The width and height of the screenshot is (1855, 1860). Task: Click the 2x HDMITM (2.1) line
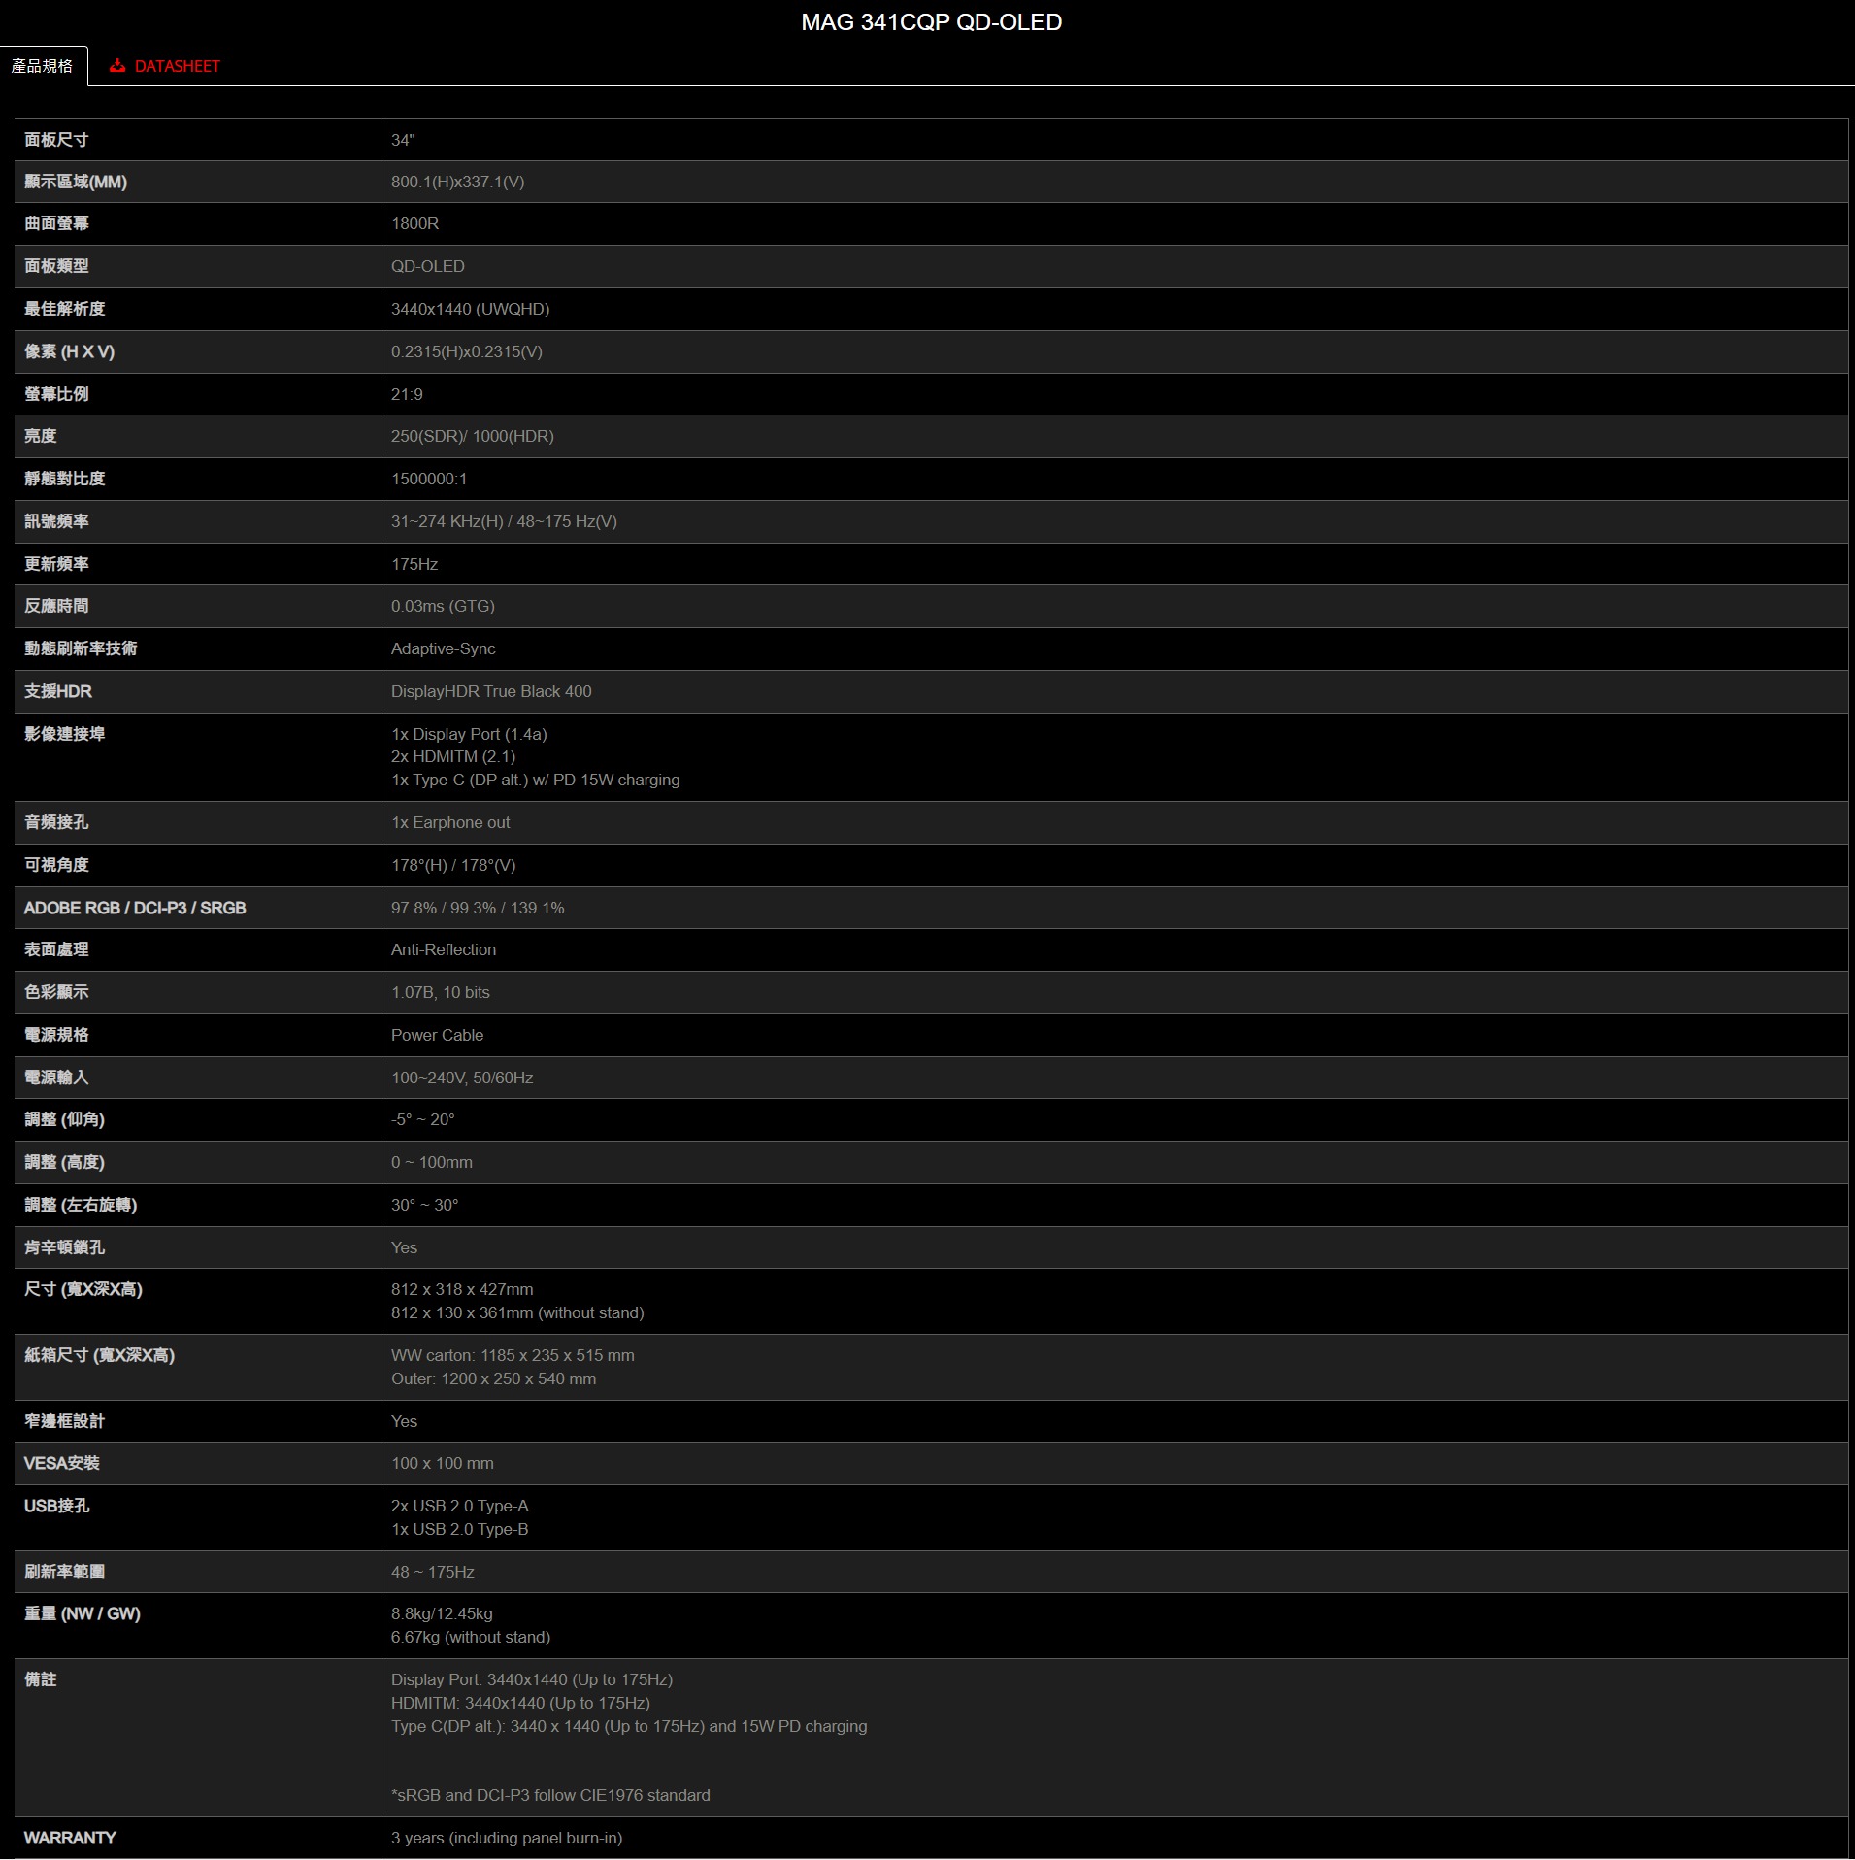click(x=453, y=756)
